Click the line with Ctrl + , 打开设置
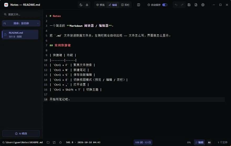The height and width of the screenshot is (146, 231). [x=69, y=85]
